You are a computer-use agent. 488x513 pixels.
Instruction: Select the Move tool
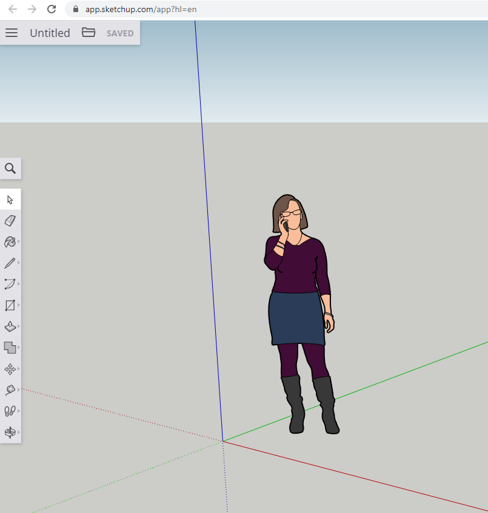click(x=10, y=369)
